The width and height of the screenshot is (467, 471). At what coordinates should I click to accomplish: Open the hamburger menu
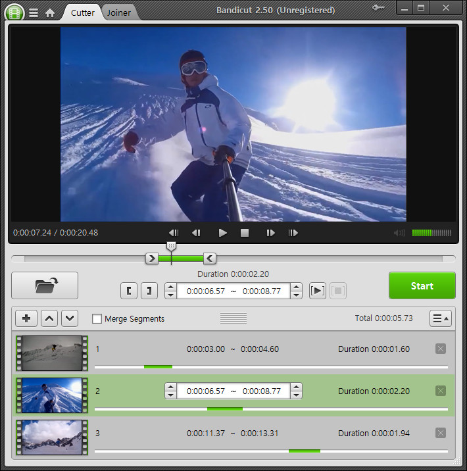pos(34,12)
